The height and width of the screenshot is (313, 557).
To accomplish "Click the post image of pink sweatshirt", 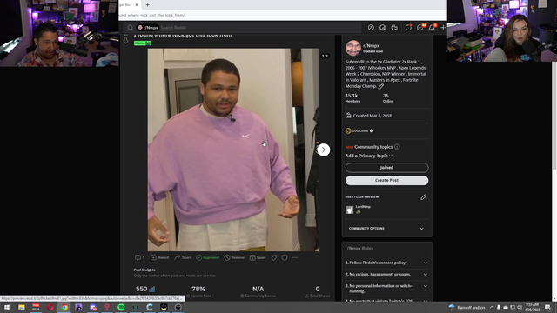I will point(233,150).
